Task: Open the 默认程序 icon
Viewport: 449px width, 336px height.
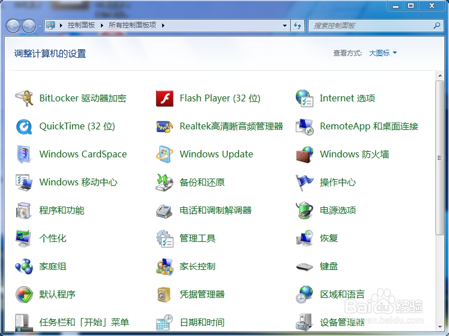Action: (24, 295)
